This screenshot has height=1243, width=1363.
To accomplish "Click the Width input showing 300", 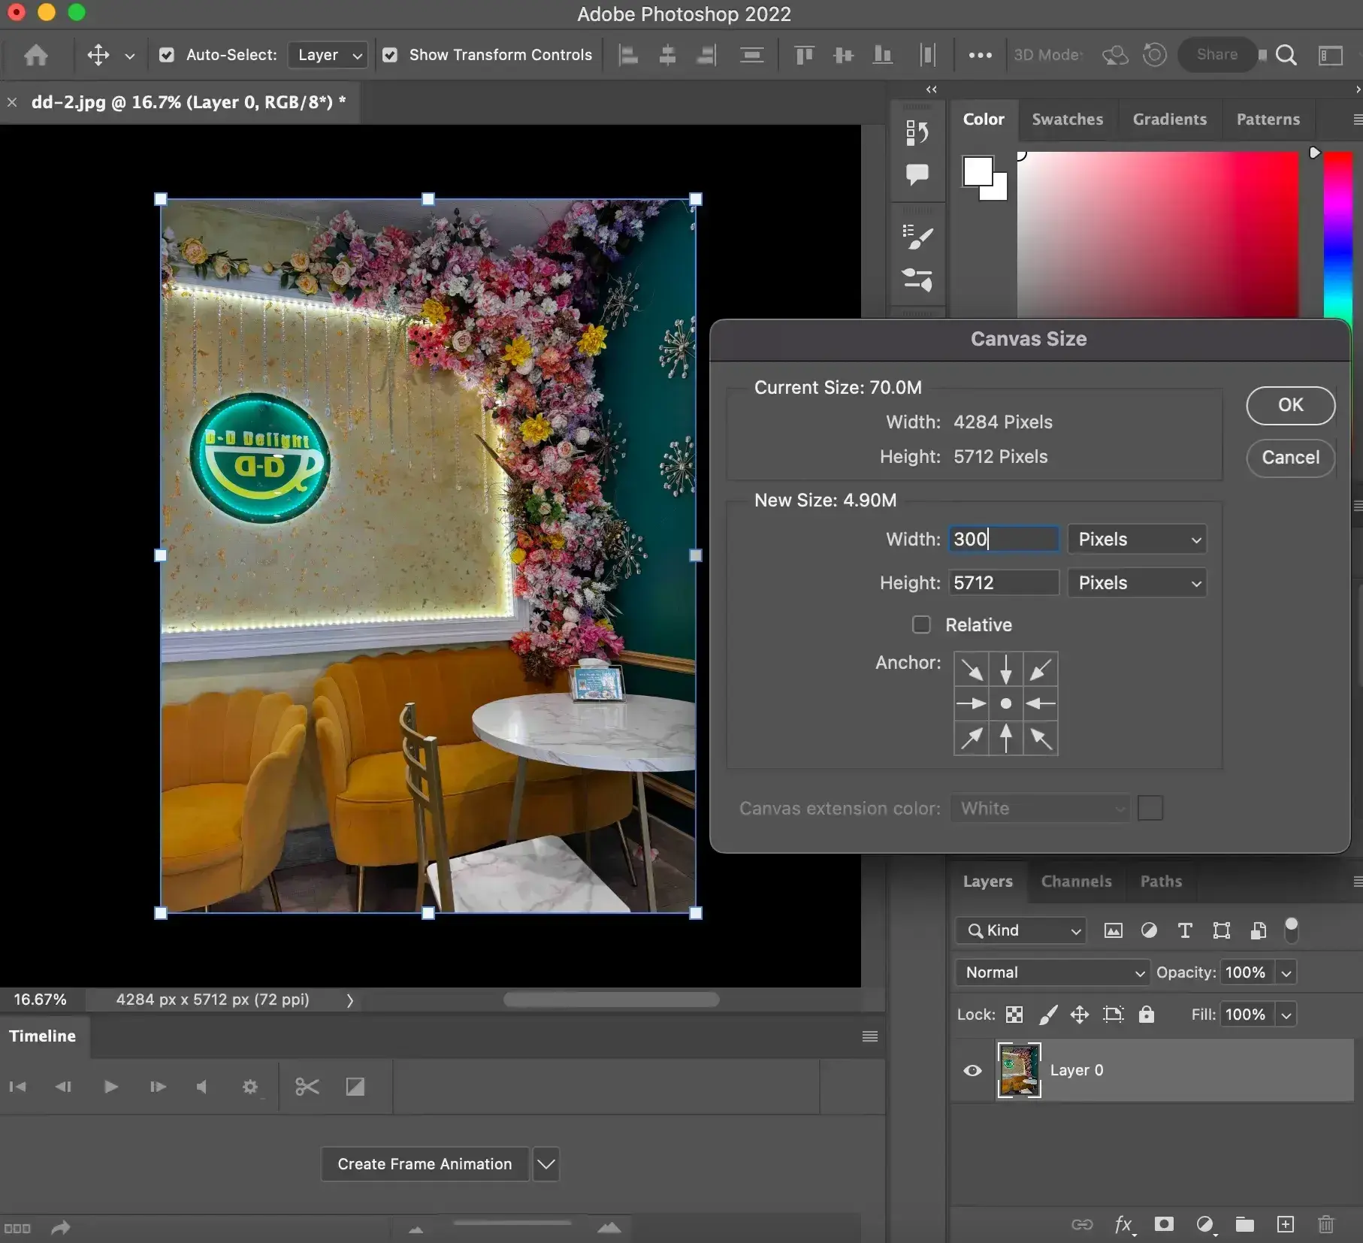I will coord(1002,539).
